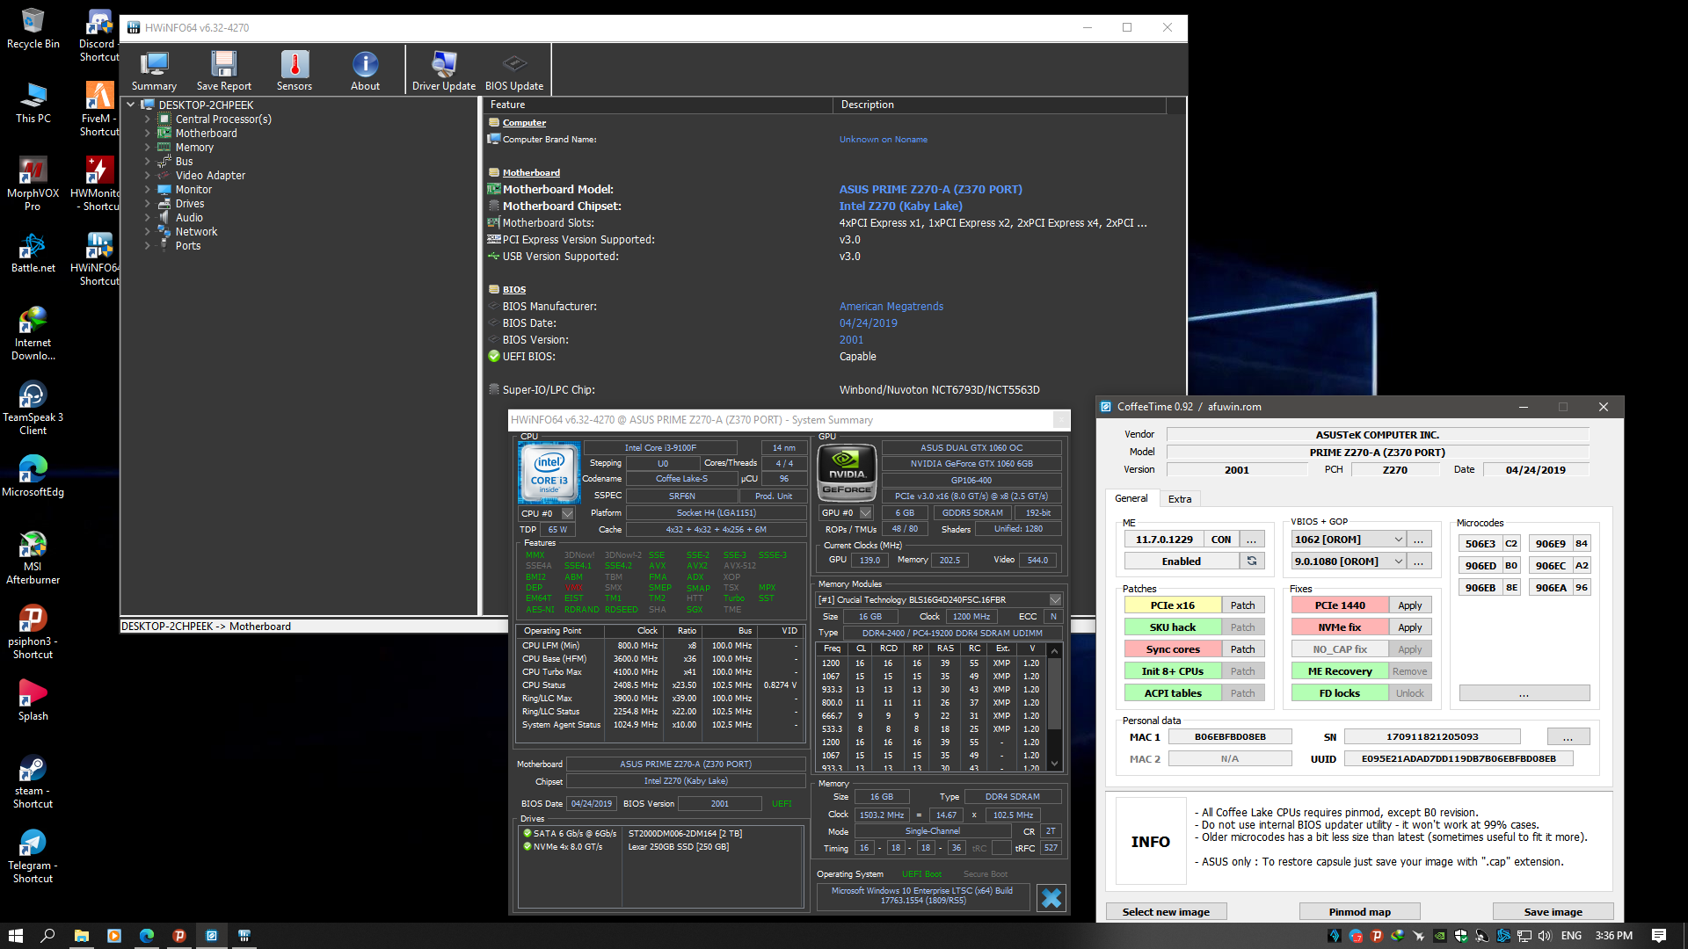Select the Splash desktop icon

click(x=33, y=700)
